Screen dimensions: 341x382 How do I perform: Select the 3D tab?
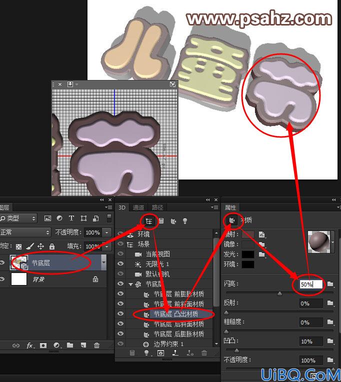[x=122, y=207]
